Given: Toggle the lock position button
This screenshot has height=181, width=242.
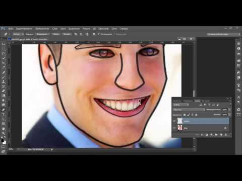Looking at the screenshot, I should coord(192,115).
